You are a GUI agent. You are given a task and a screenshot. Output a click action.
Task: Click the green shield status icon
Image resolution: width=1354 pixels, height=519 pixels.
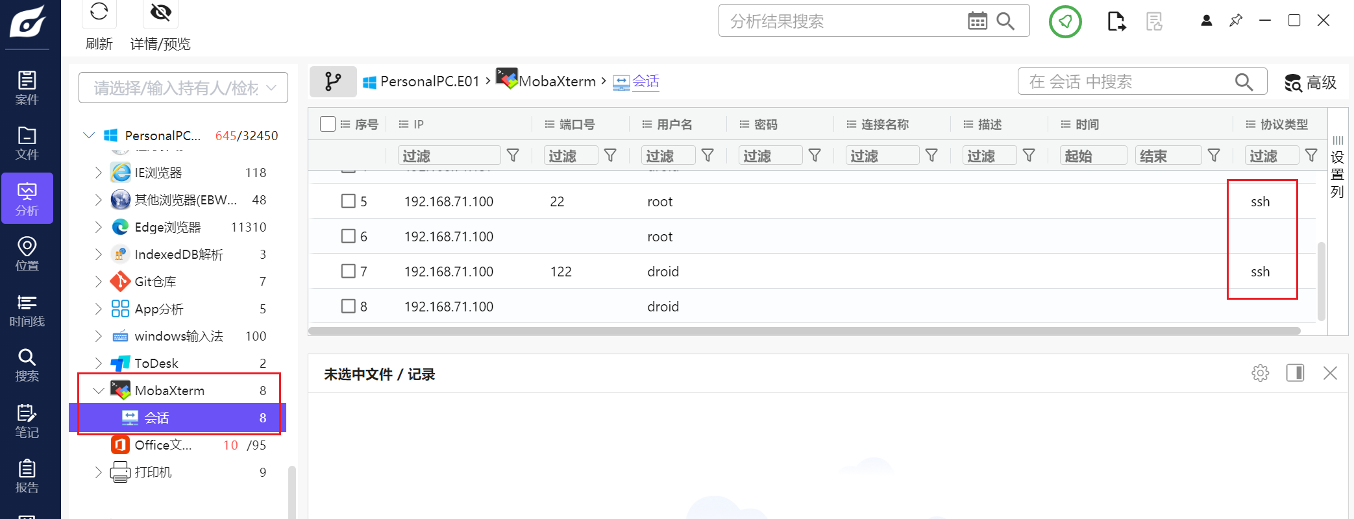coord(1065,21)
